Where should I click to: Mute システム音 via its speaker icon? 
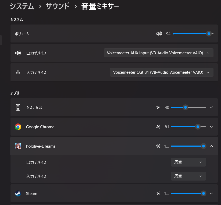coord(158,107)
